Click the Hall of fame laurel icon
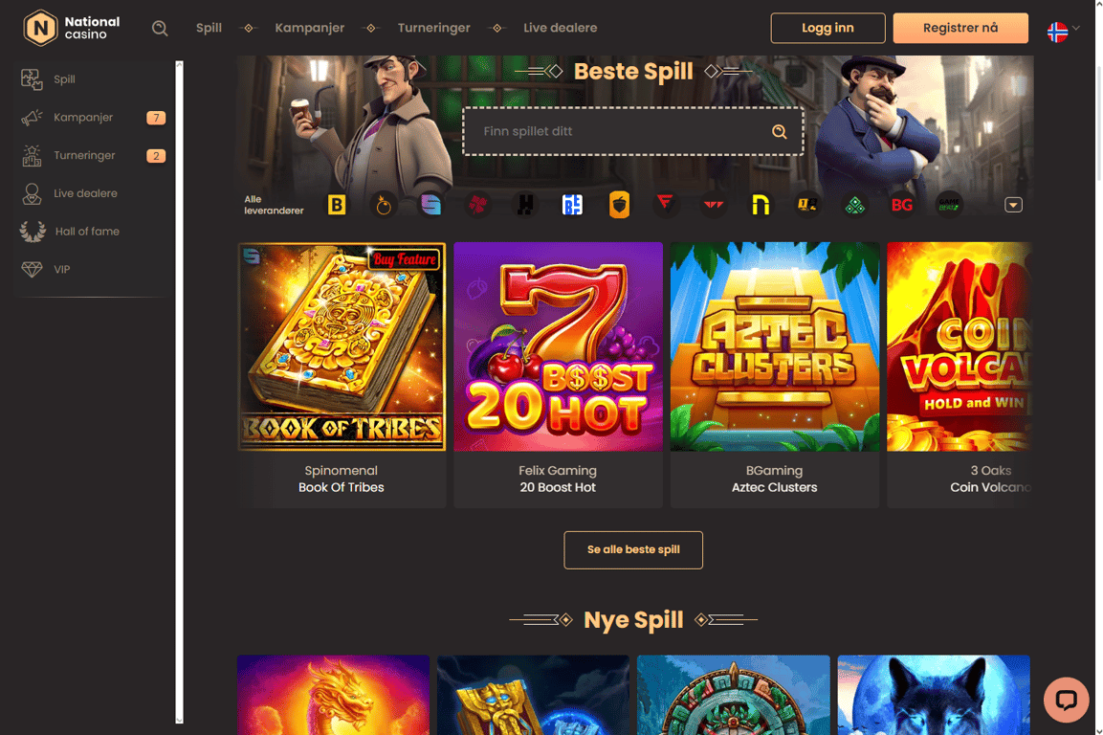This screenshot has height=735, width=1103. click(33, 231)
